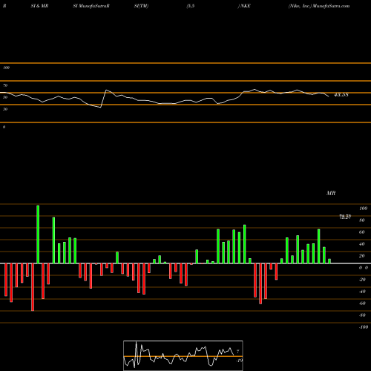The width and height of the screenshot is (371, 371).
Task: Click the SI(TM) header text
Action: (x=141, y=6)
